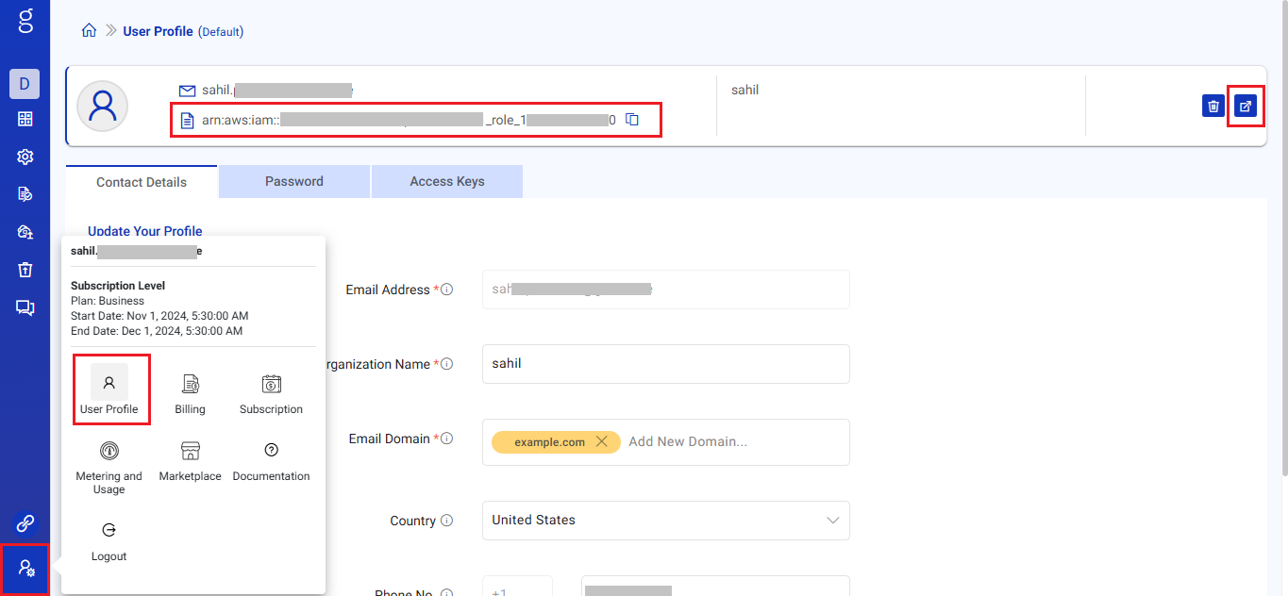The image size is (1288, 596).
Task: Open Metering and Usage
Action: (109, 465)
